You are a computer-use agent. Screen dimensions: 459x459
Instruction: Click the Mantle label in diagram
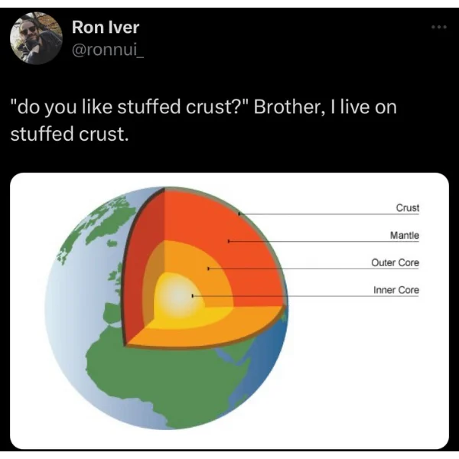[x=404, y=235]
